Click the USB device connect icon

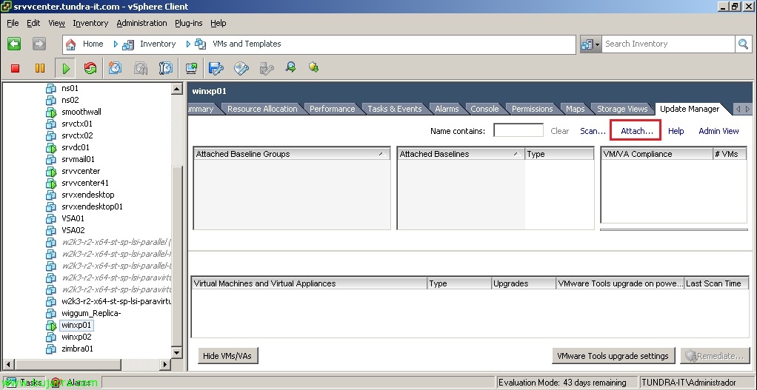click(x=267, y=68)
